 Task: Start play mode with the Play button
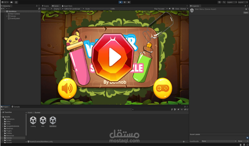(120, 2)
